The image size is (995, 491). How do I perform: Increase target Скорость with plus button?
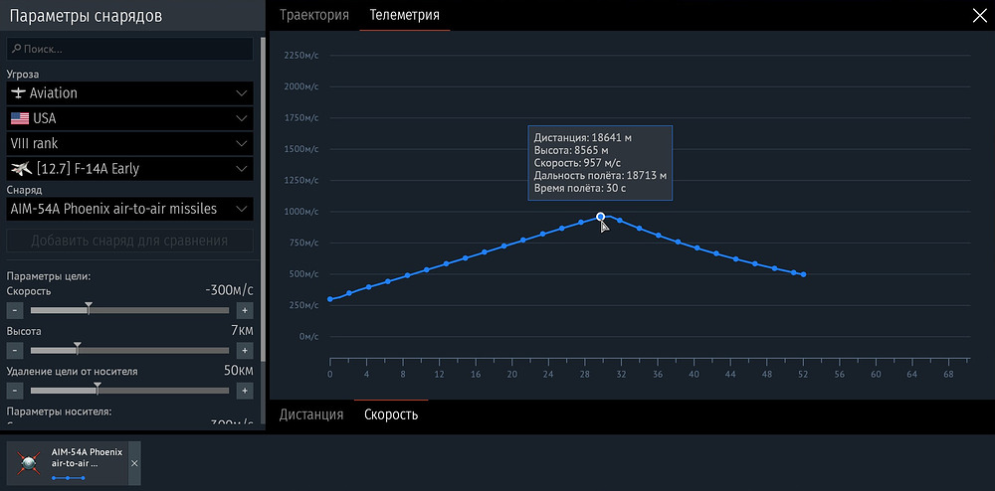[245, 310]
